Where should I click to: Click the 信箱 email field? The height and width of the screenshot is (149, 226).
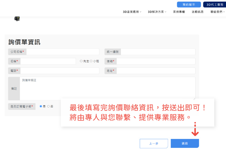click(x=156, y=61)
